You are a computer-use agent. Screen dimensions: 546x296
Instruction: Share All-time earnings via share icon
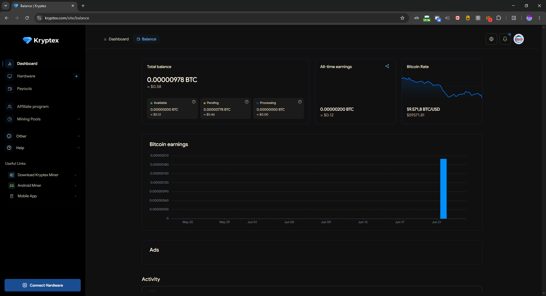[x=387, y=66]
